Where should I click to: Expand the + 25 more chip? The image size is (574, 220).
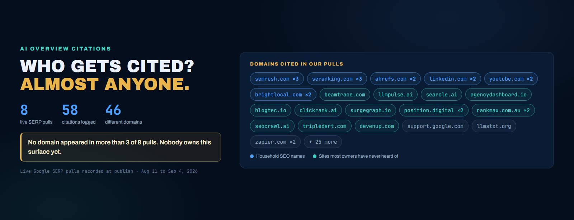tap(323, 142)
